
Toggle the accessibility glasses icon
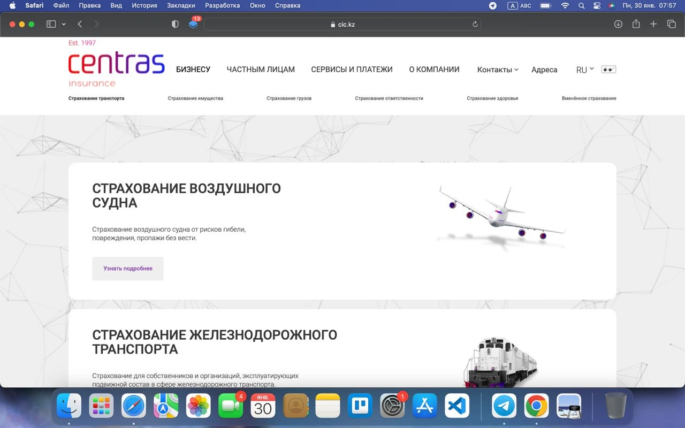(x=608, y=70)
